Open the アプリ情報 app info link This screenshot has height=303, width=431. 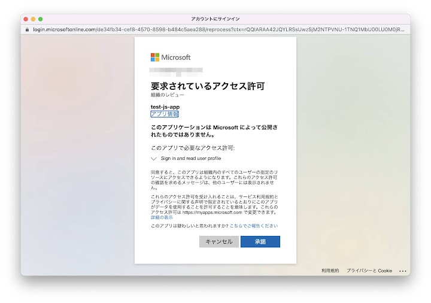tap(165, 114)
